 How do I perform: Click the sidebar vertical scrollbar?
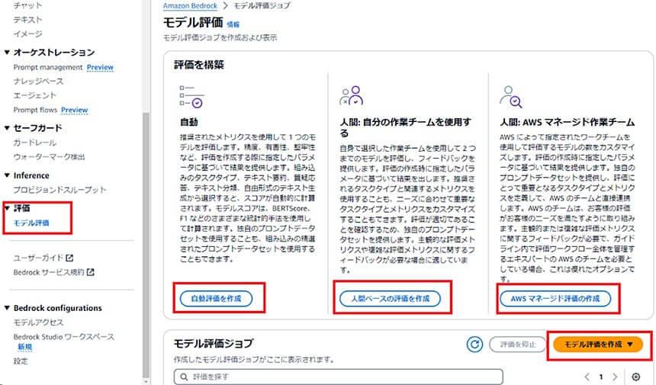(x=146, y=245)
